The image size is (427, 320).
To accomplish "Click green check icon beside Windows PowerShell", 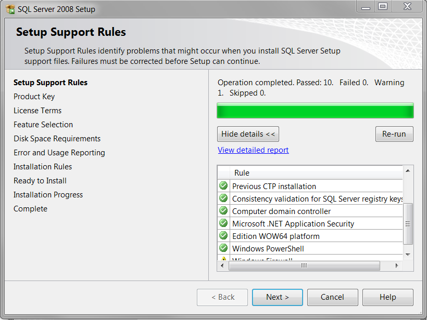I will pos(223,248).
